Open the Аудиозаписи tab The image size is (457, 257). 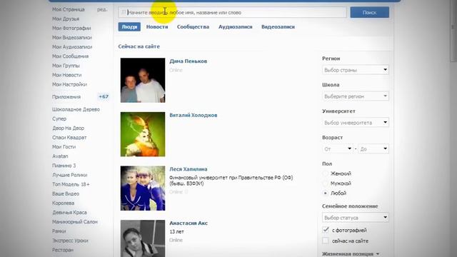point(236,27)
